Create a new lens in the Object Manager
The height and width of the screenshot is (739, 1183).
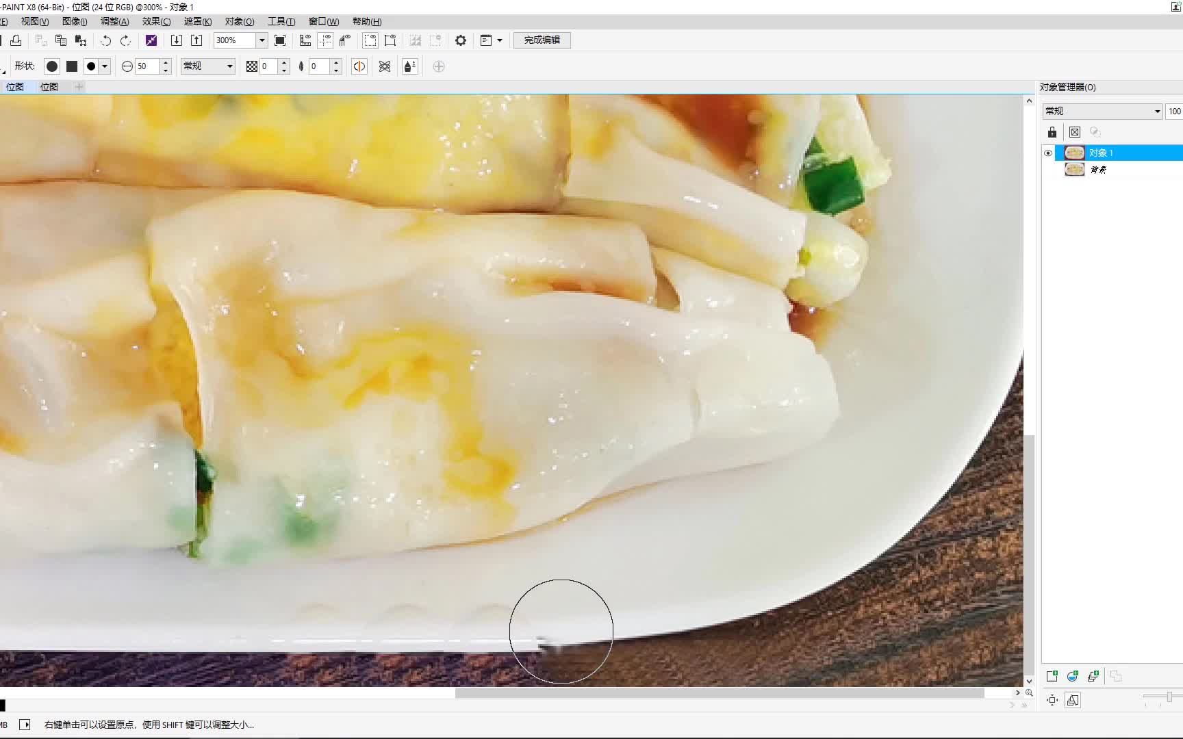[x=1072, y=676]
